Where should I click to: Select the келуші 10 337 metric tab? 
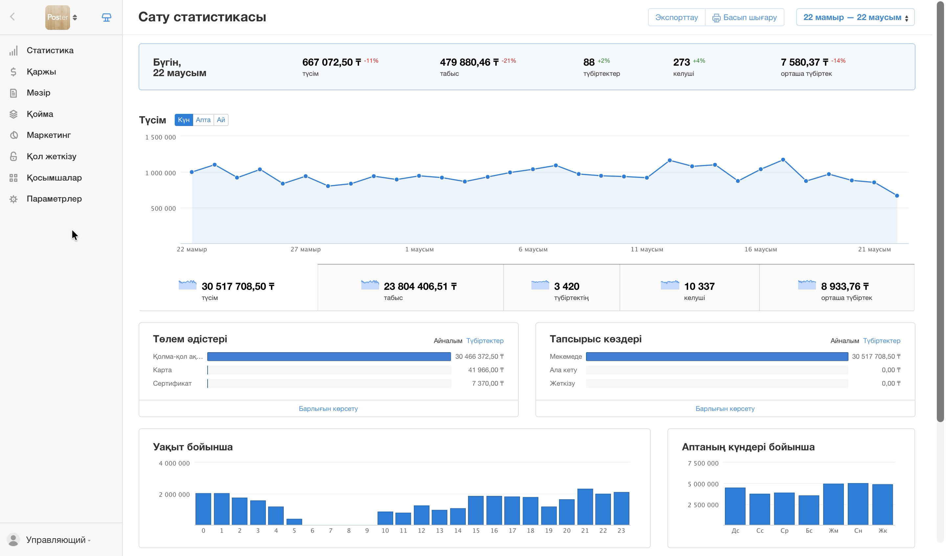click(689, 288)
